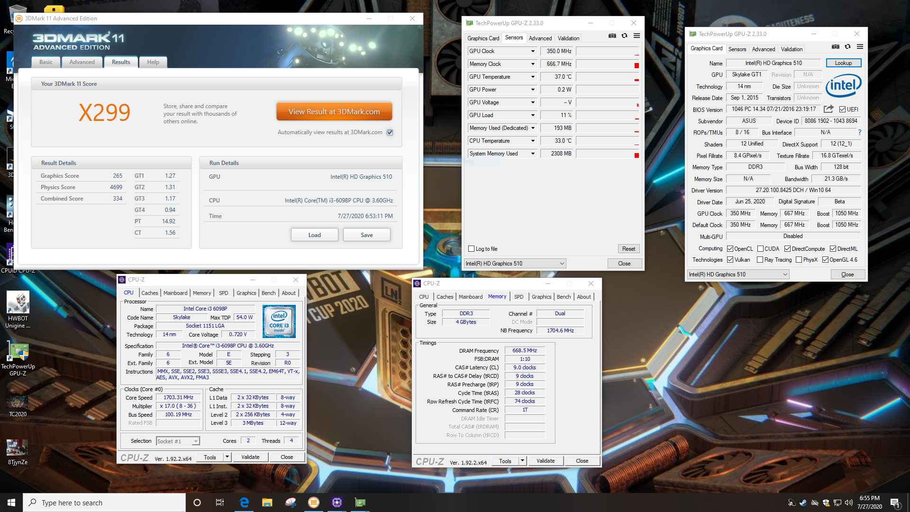
Task: Click camera icon in GPU-Z Graphics Card window
Action: point(836,46)
